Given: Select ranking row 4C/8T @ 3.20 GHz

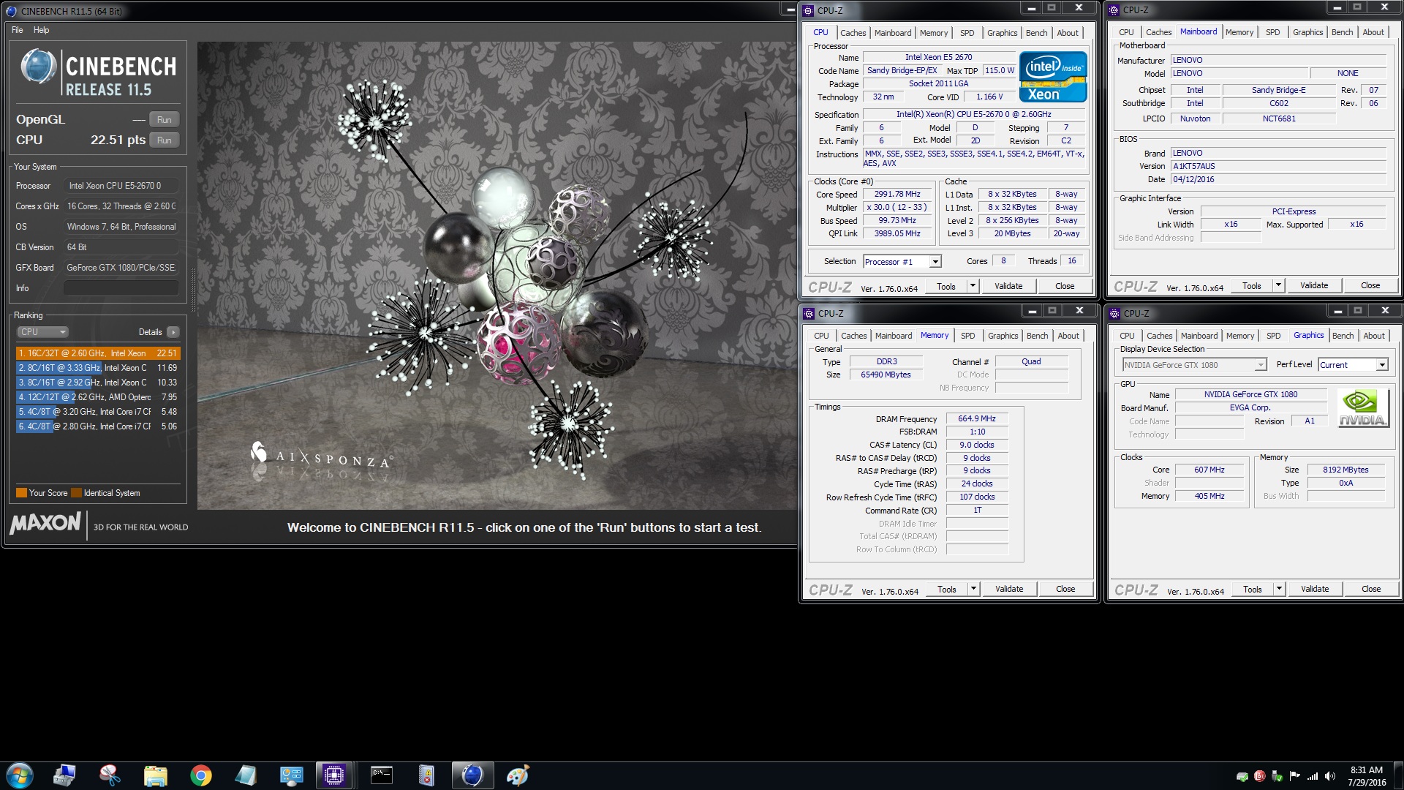Looking at the screenshot, I should point(98,412).
